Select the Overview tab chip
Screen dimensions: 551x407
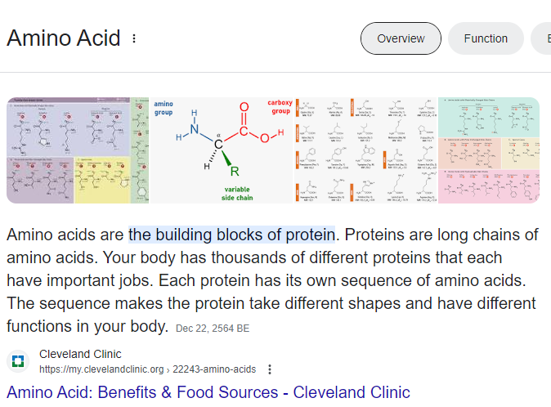401,38
